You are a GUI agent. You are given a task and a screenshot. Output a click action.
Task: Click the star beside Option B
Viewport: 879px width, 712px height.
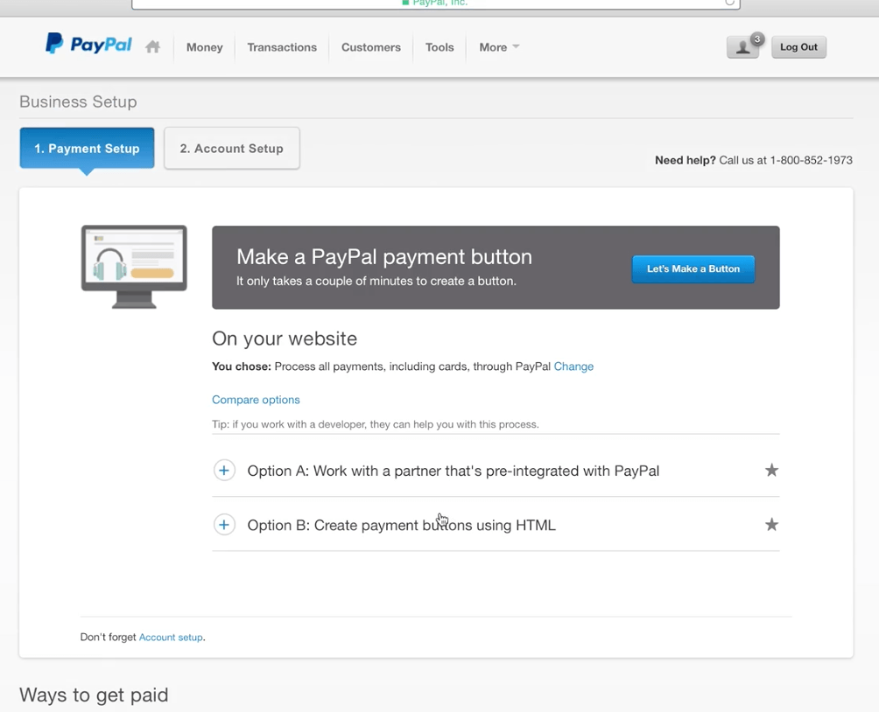pyautogui.click(x=771, y=524)
